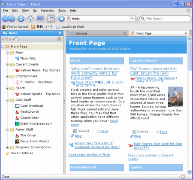Collapse the Flock folder
The height and width of the screenshot is (180, 193).
pos(7,53)
